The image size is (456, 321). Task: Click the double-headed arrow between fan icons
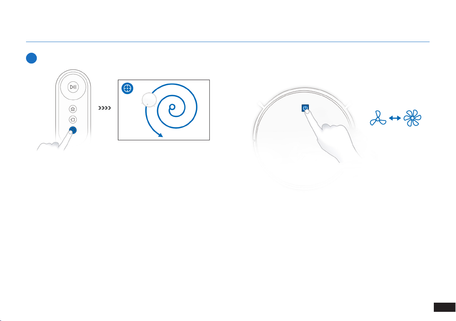(x=395, y=118)
